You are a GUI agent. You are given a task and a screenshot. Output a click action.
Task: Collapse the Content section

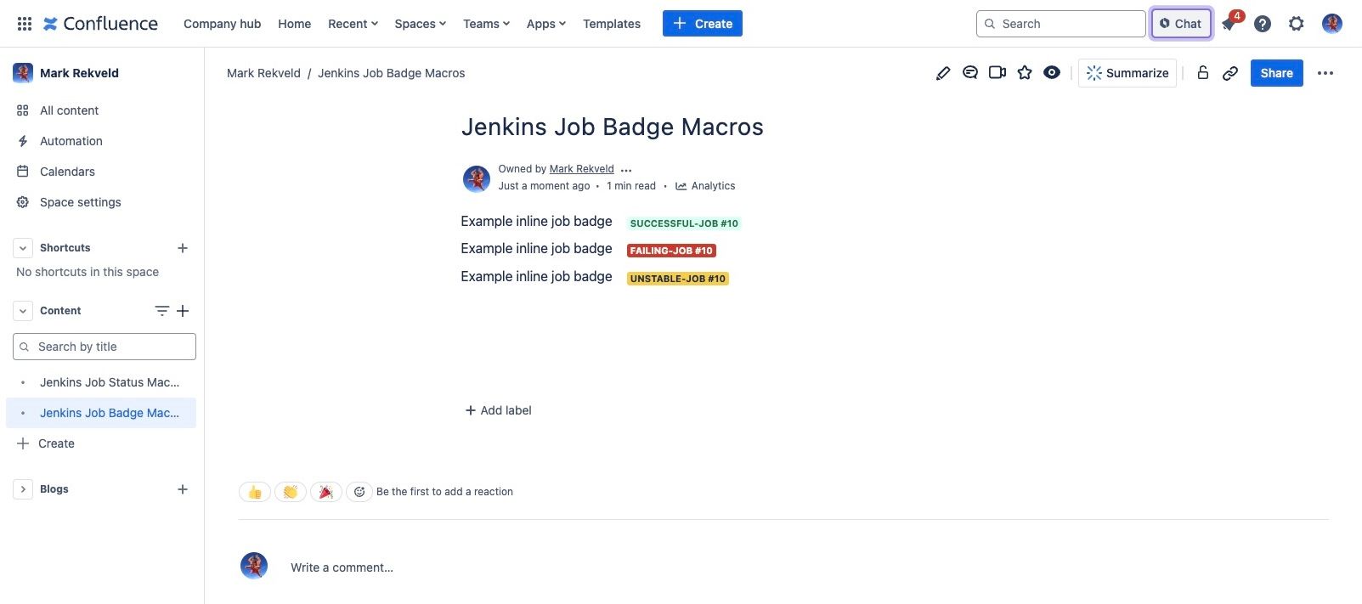coord(23,311)
